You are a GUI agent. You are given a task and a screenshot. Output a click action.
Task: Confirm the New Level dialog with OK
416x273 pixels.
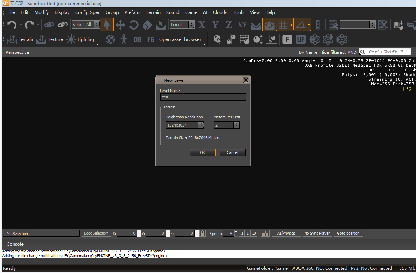tap(203, 152)
